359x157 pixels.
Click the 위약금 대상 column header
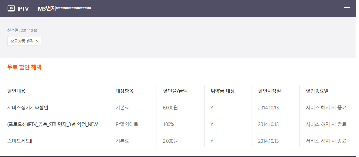222,91
